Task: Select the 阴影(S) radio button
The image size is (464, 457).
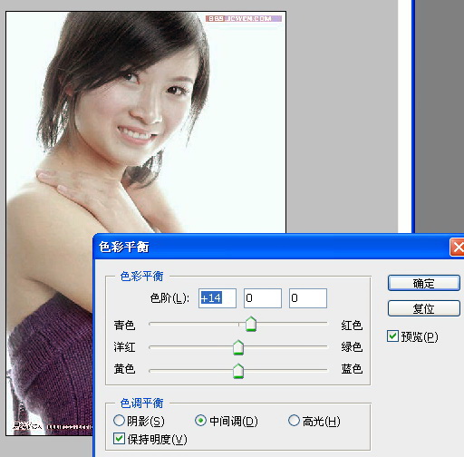Action: coord(119,421)
